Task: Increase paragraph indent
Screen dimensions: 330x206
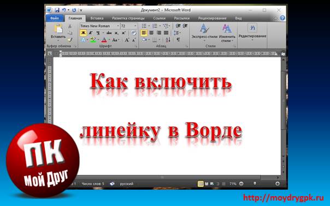Action: [x=185, y=26]
